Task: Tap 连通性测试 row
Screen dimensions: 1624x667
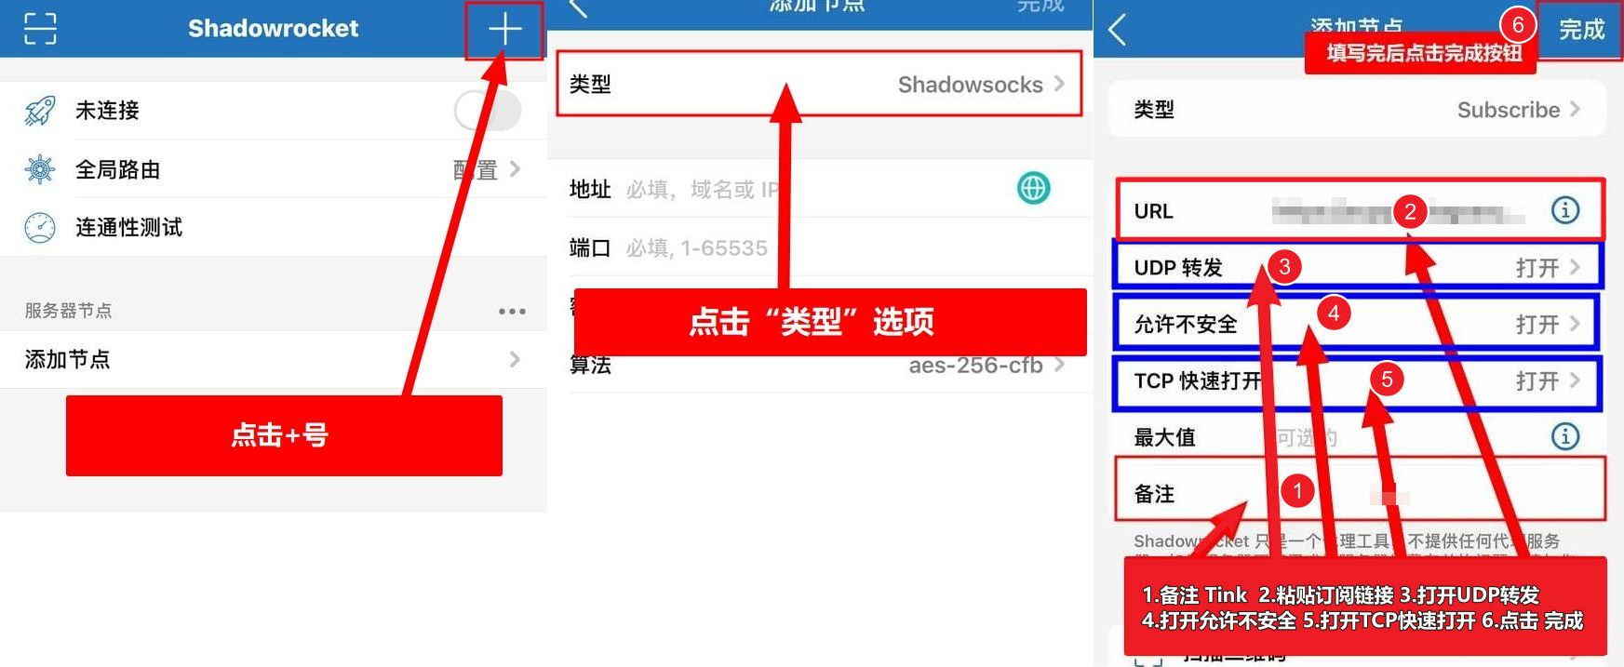Action: coord(274,227)
